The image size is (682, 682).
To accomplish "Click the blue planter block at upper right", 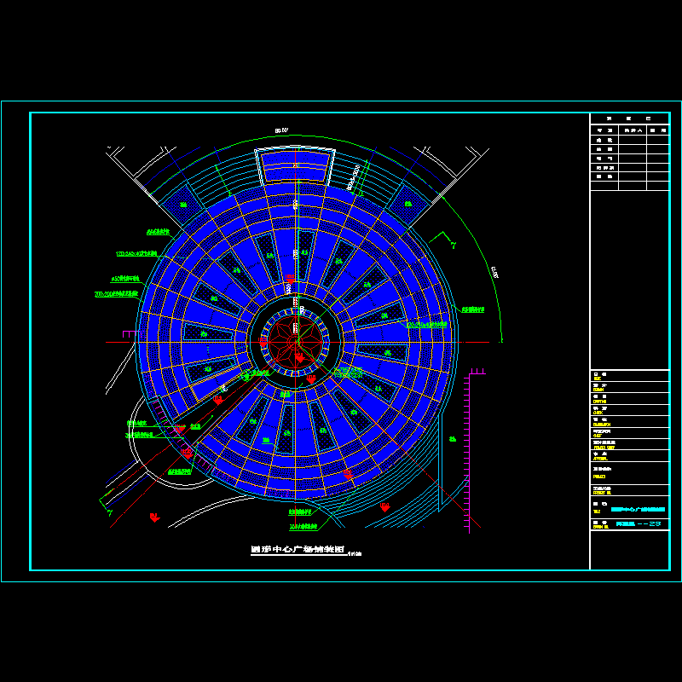I will click(408, 204).
